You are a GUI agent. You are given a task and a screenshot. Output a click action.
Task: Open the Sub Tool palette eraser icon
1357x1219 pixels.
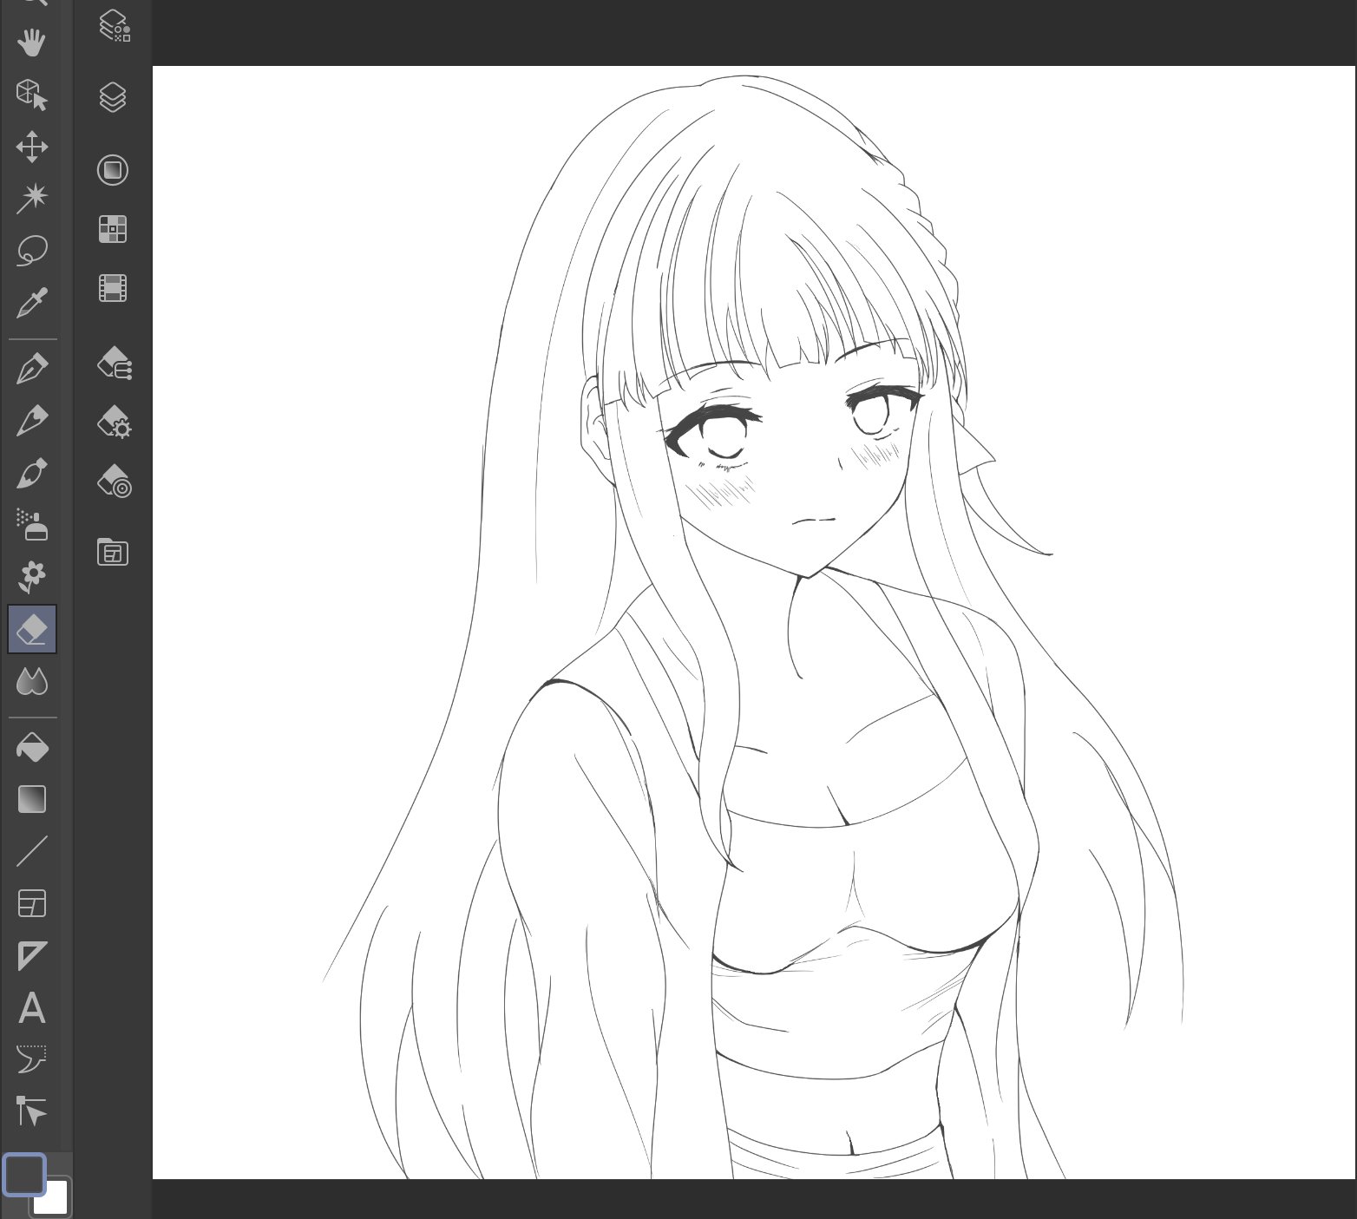click(114, 363)
